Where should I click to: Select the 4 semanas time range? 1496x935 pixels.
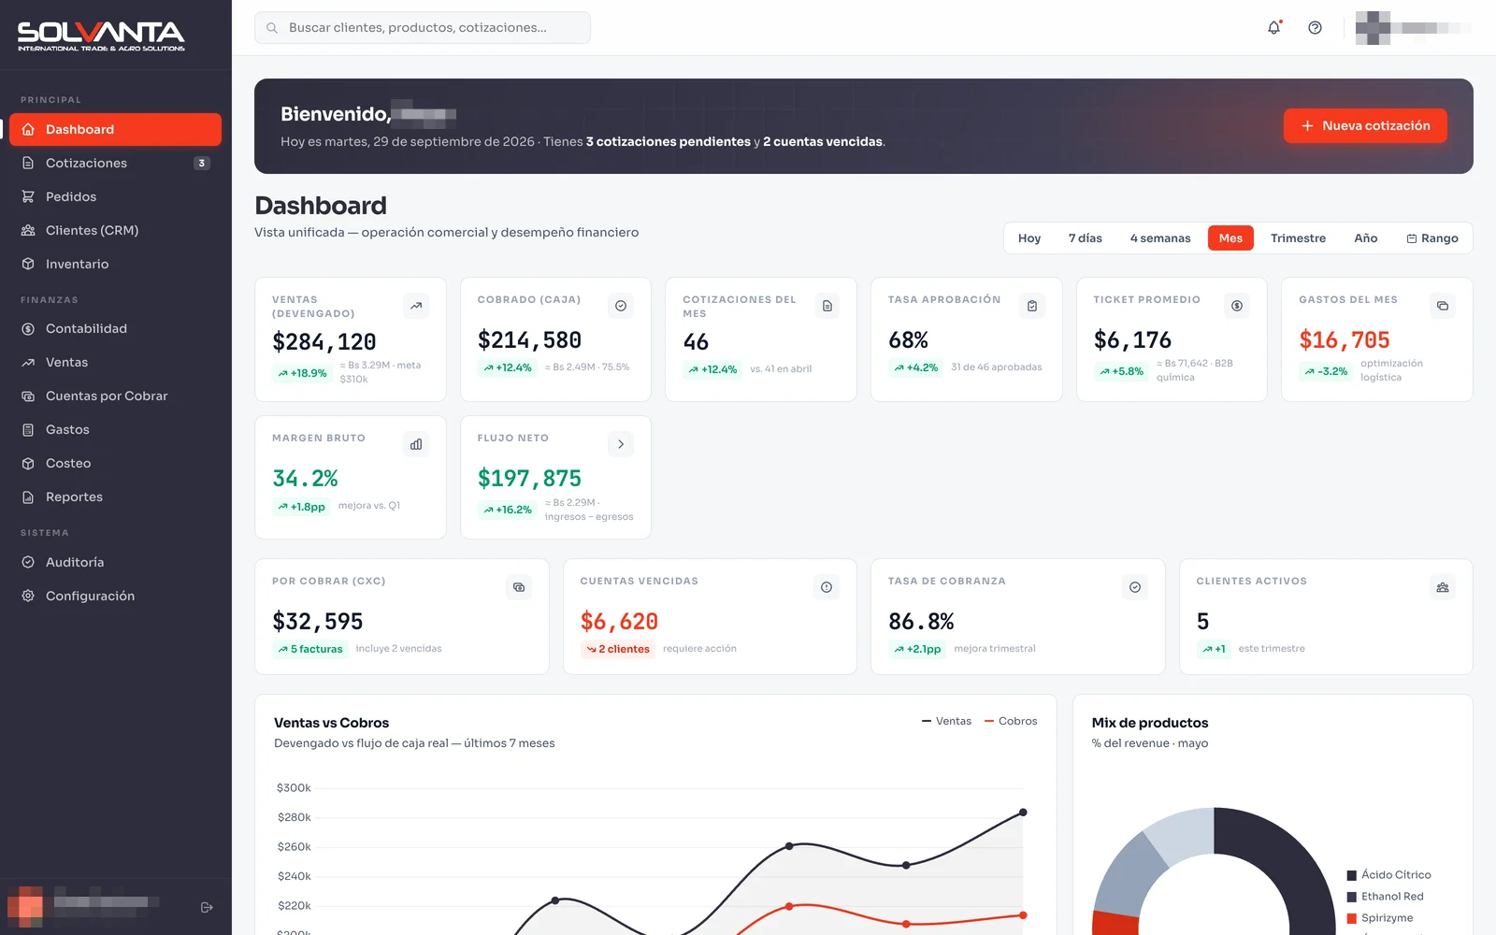tap(1160, 238)
